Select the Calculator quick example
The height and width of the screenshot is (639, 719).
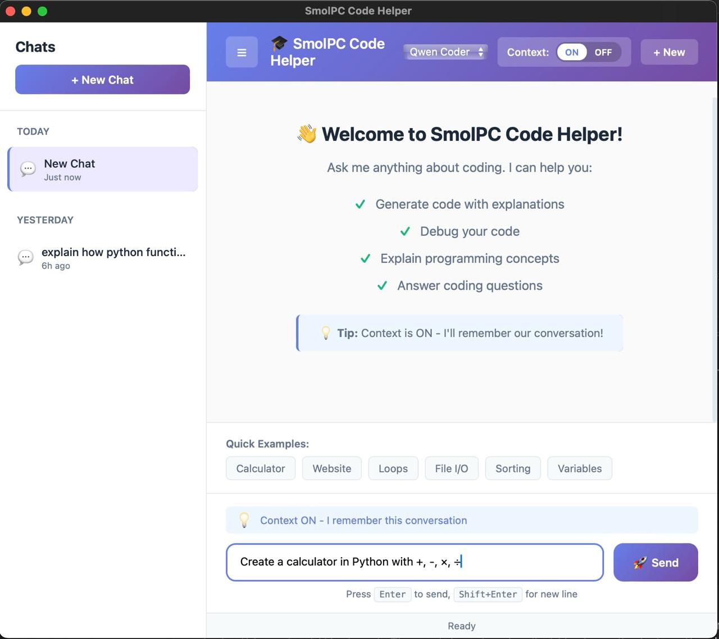(261, 468)
